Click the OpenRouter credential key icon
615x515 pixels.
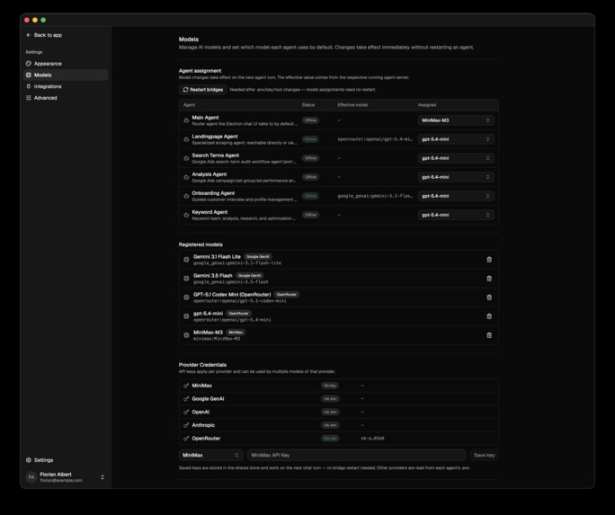[x=186, y=439]
